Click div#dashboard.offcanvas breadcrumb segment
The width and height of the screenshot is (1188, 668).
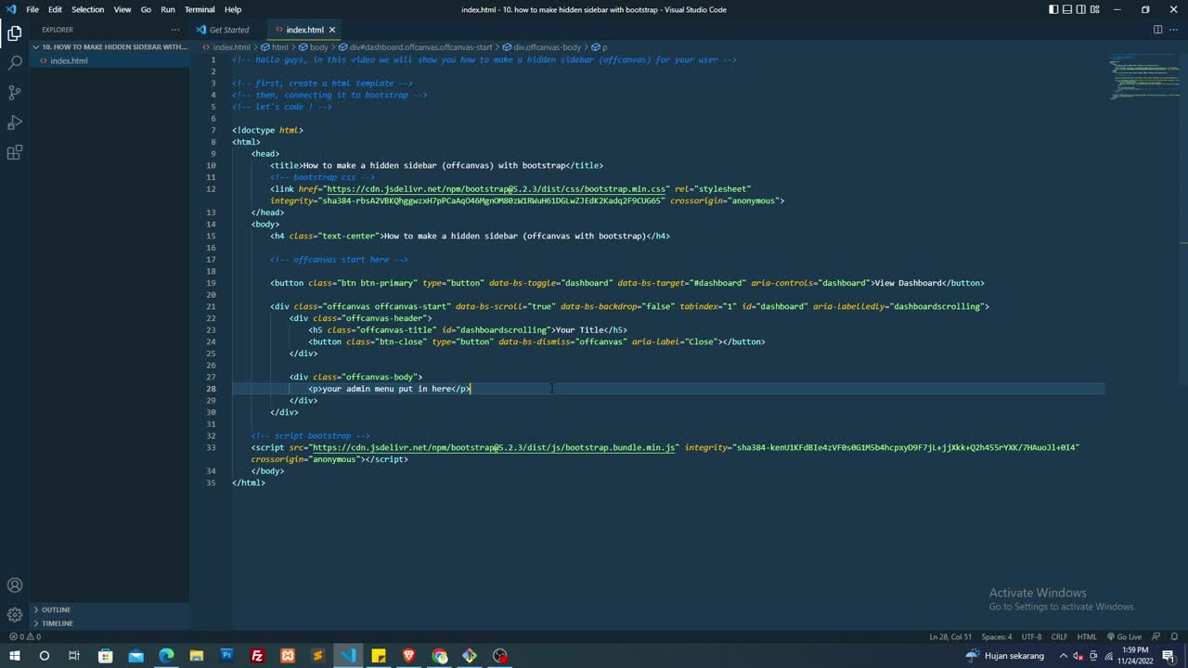click(x=416, y=46)
